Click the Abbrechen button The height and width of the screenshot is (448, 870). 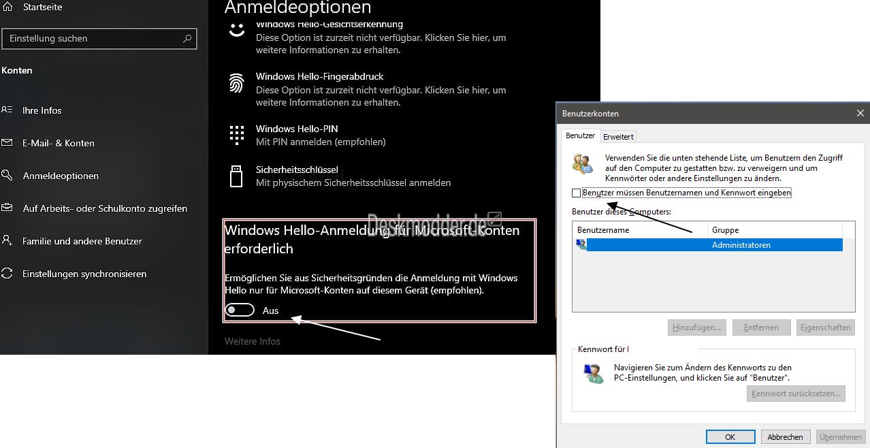pos(785,437)
